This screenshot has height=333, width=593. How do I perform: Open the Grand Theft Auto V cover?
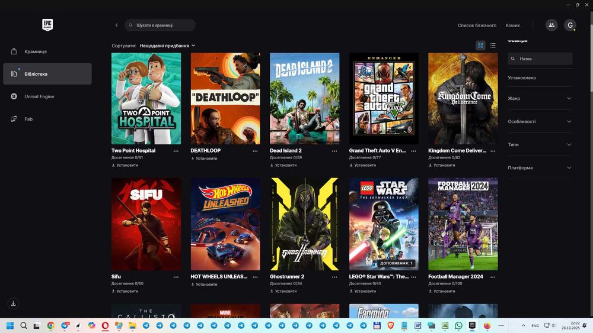click(384, 98)
